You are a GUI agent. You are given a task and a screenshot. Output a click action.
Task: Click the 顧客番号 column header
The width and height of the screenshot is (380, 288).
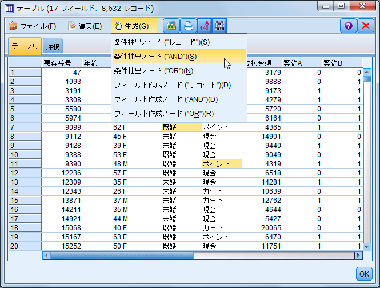point(62,63)
